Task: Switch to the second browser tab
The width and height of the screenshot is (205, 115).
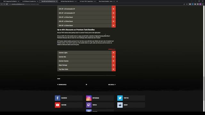Action: [29, 1]
